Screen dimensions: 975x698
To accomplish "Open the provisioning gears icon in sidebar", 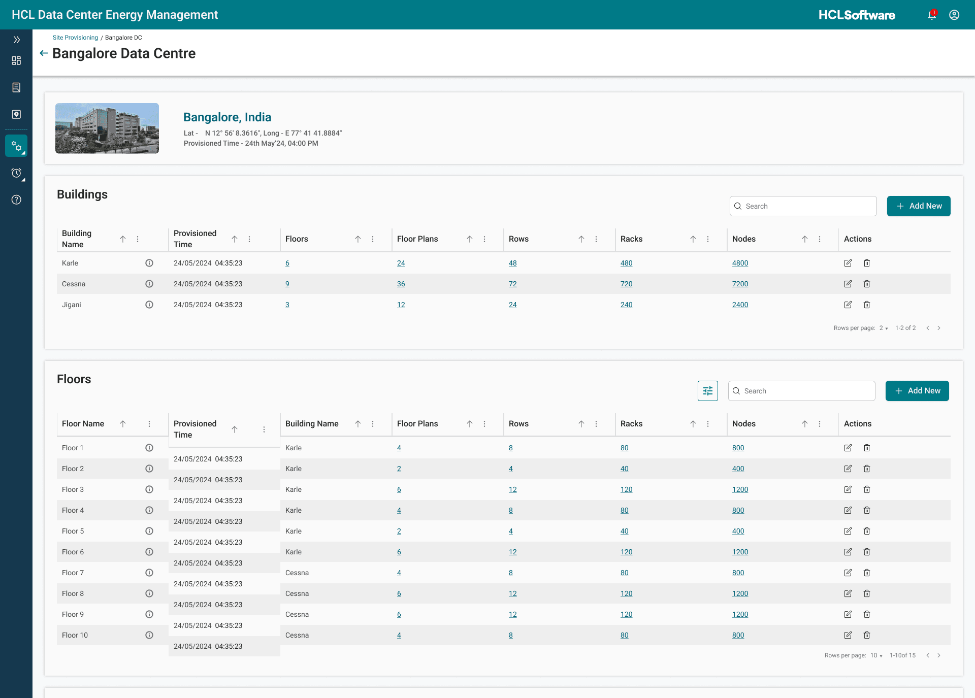I will (x=16, y=146).
